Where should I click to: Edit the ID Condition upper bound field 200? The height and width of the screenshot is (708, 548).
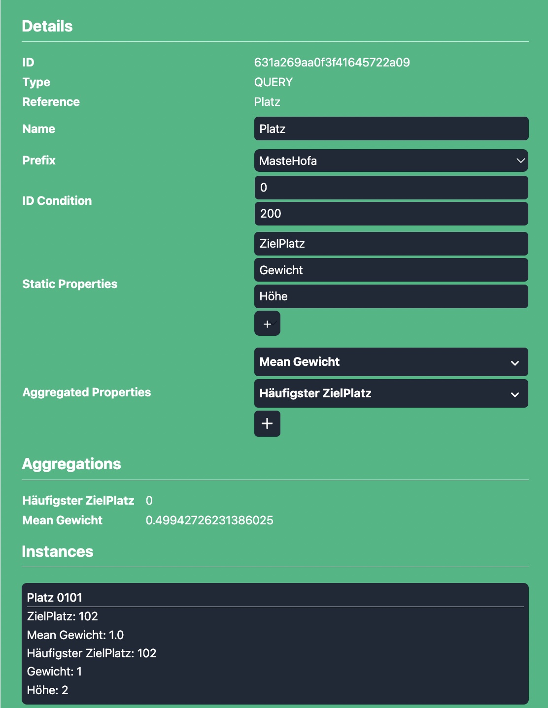click(x=391, y=214)
